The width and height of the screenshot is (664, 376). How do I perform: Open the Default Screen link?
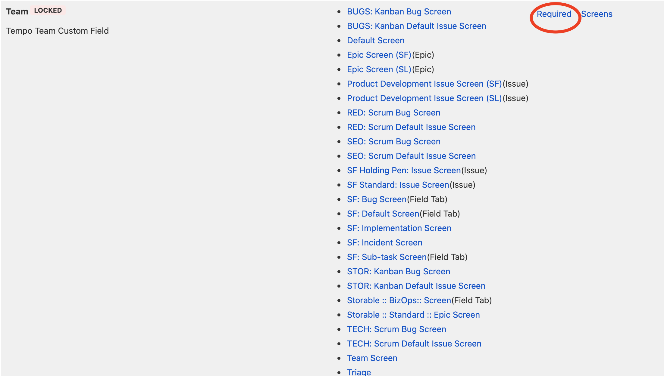pyautogui.click(x=375, y=41)
